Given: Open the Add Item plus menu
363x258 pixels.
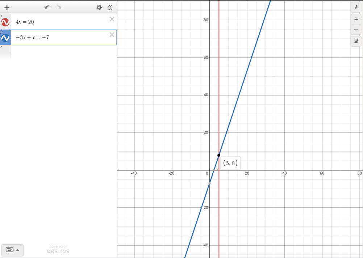Looking at the screenshot, I should pos(7,7).
